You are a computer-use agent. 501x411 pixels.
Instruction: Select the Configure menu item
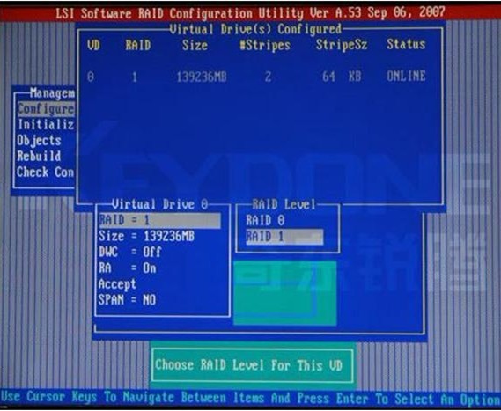pos(46,109)
